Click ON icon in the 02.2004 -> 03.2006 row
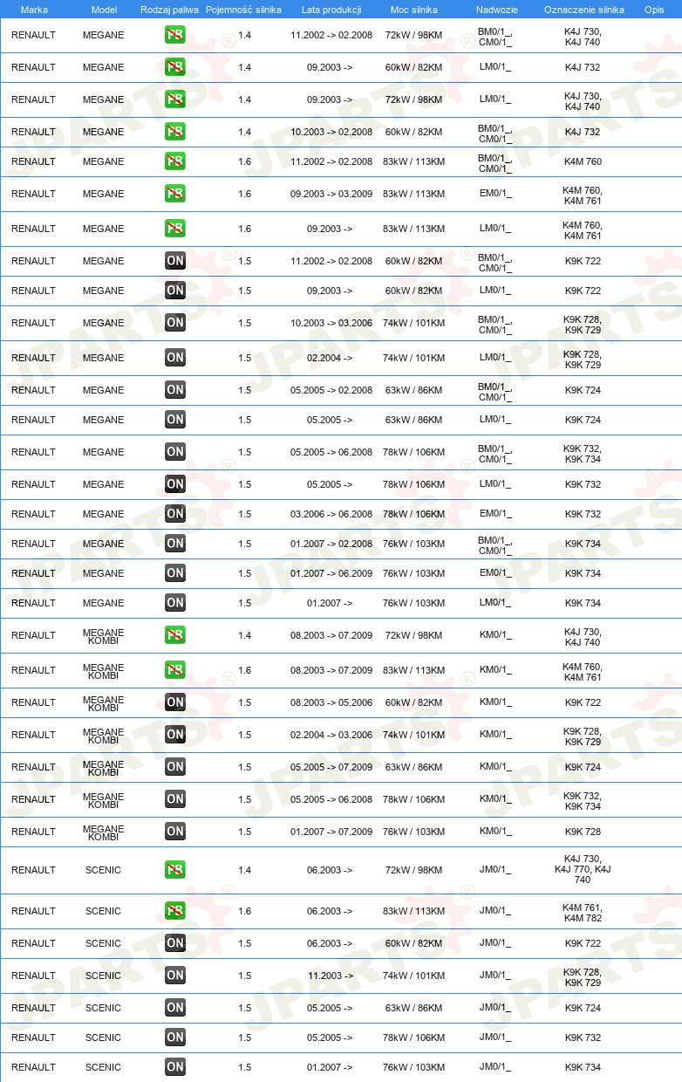Screen dimensions: 682x1082 175,735
